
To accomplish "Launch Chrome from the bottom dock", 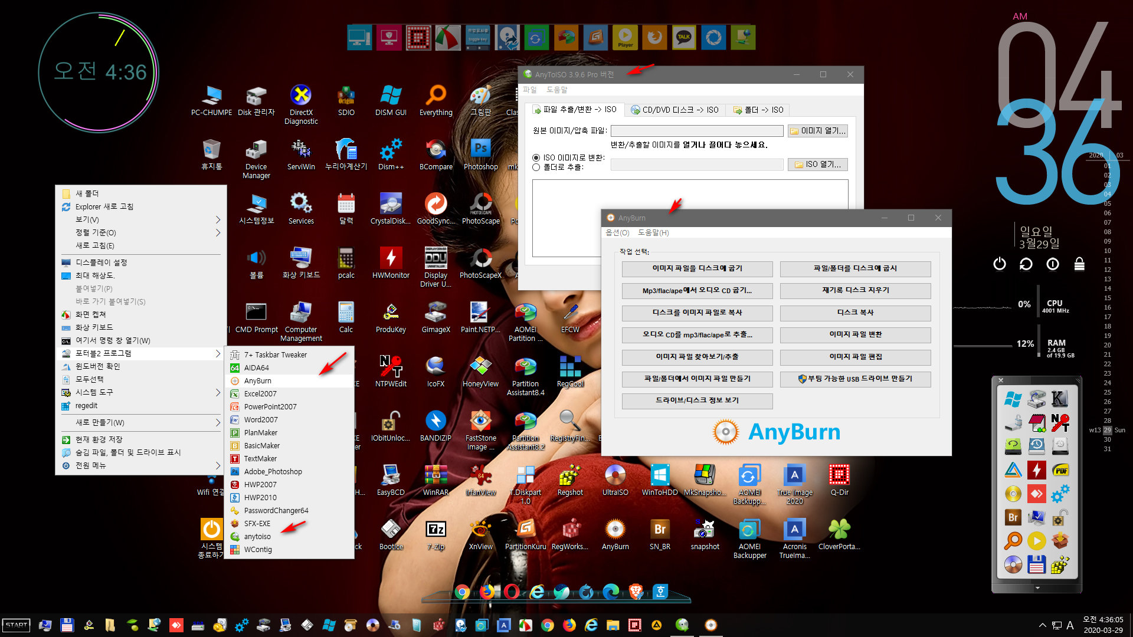I will [463, 591].
